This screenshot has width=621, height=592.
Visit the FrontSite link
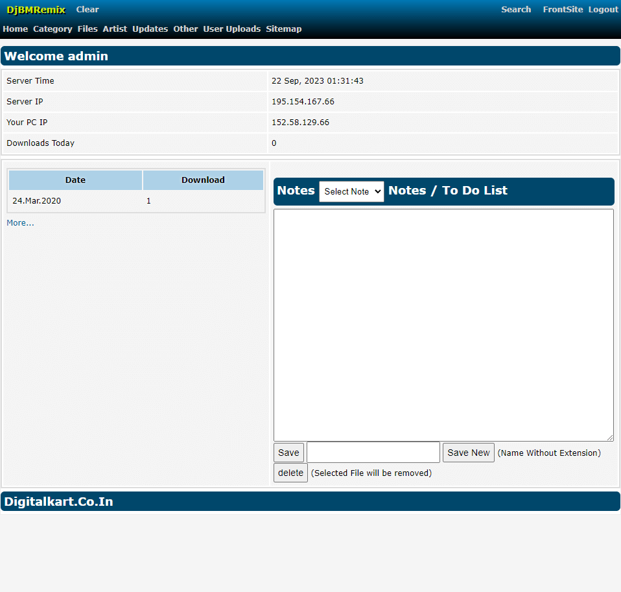(x=563, y=10)
